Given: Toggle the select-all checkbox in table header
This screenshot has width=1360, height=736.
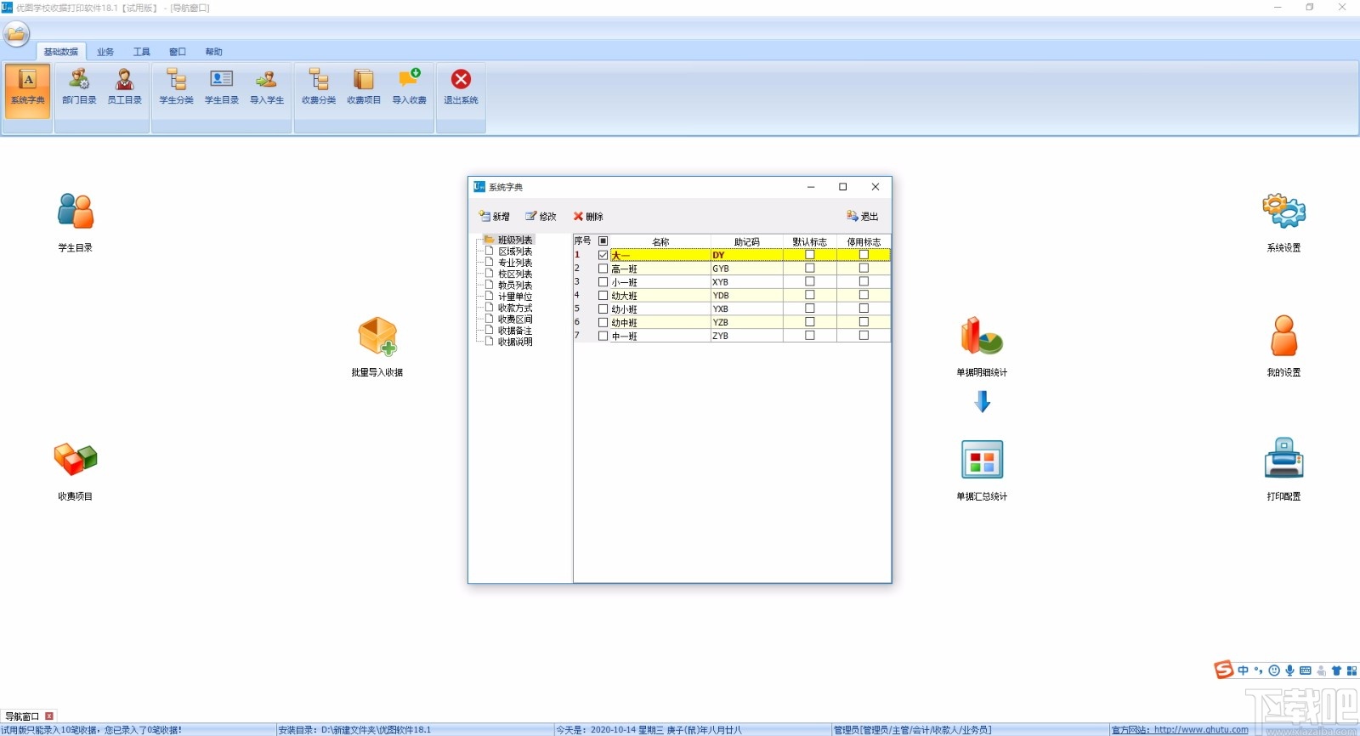Looking at the screenshot, I should click(x=603, y=241).
